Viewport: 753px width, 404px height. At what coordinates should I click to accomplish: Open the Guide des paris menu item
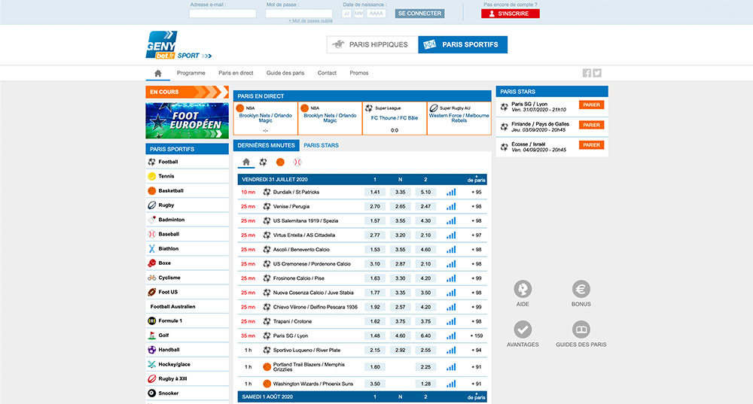coord(285,73)
